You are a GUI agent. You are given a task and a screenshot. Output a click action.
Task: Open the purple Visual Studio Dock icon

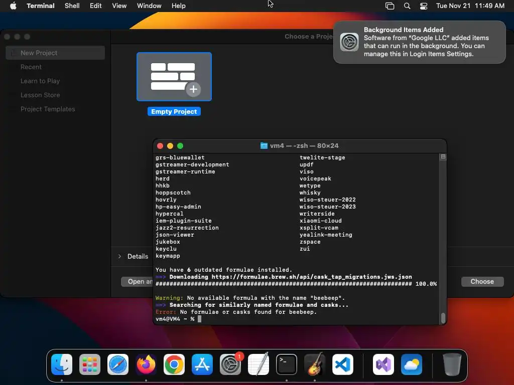pos(383,364)
